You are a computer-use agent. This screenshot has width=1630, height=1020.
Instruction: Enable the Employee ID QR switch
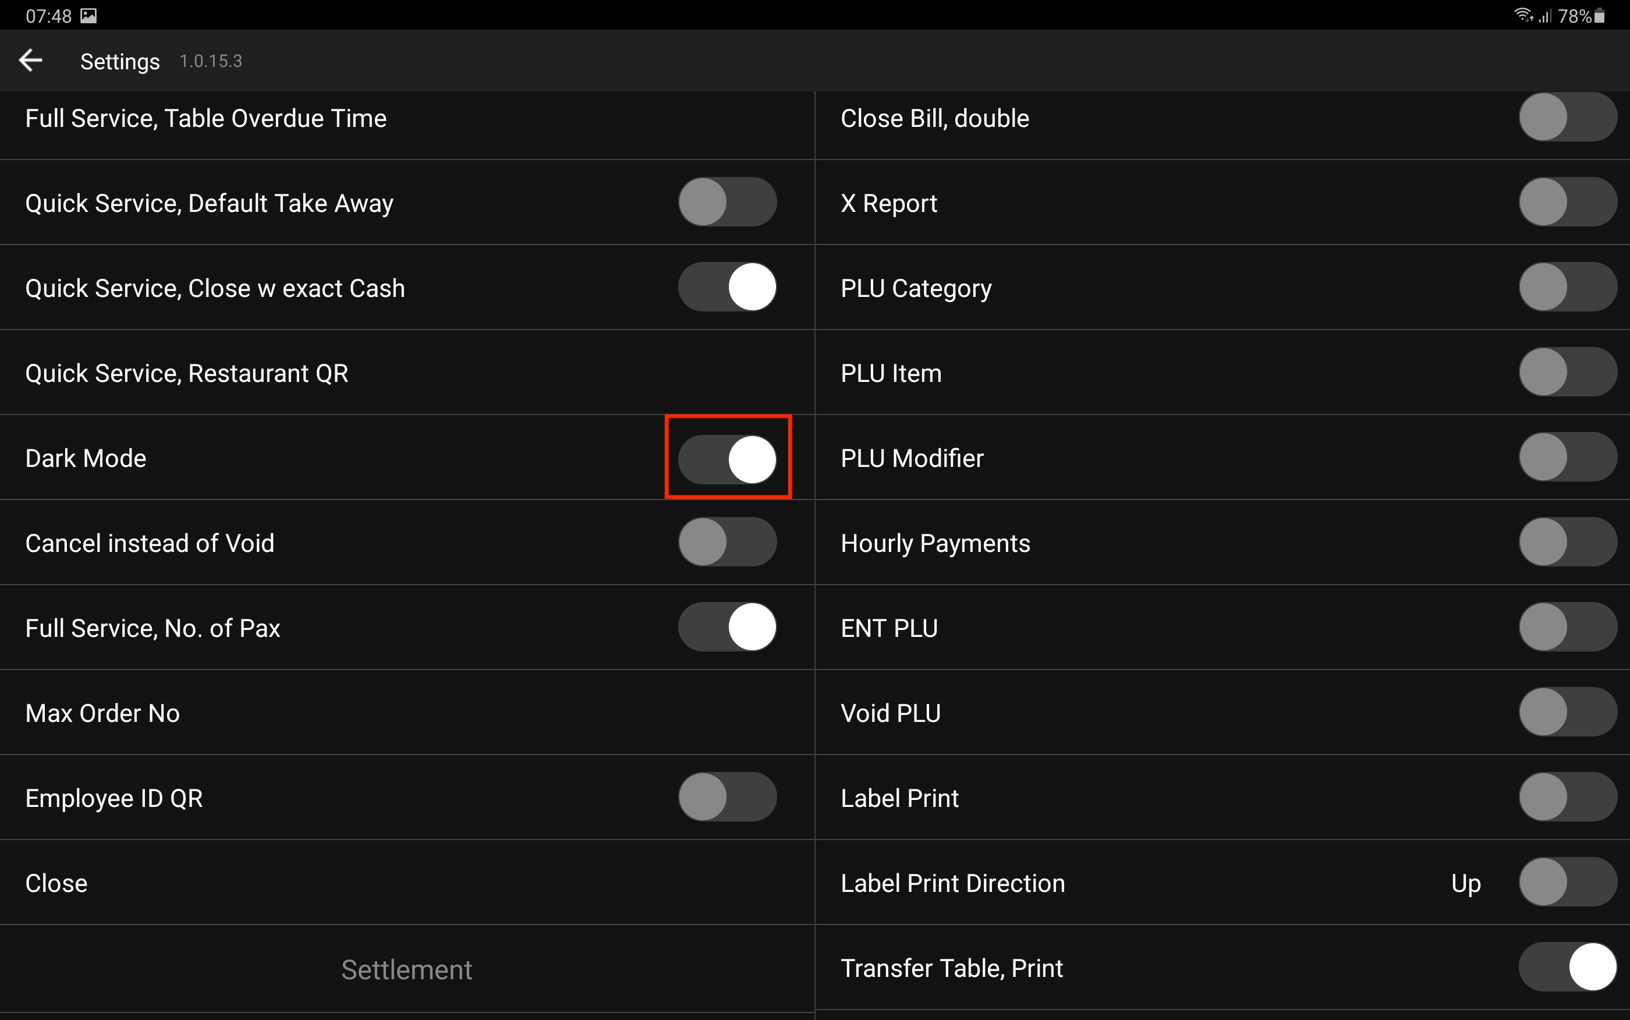coord(727,798)
